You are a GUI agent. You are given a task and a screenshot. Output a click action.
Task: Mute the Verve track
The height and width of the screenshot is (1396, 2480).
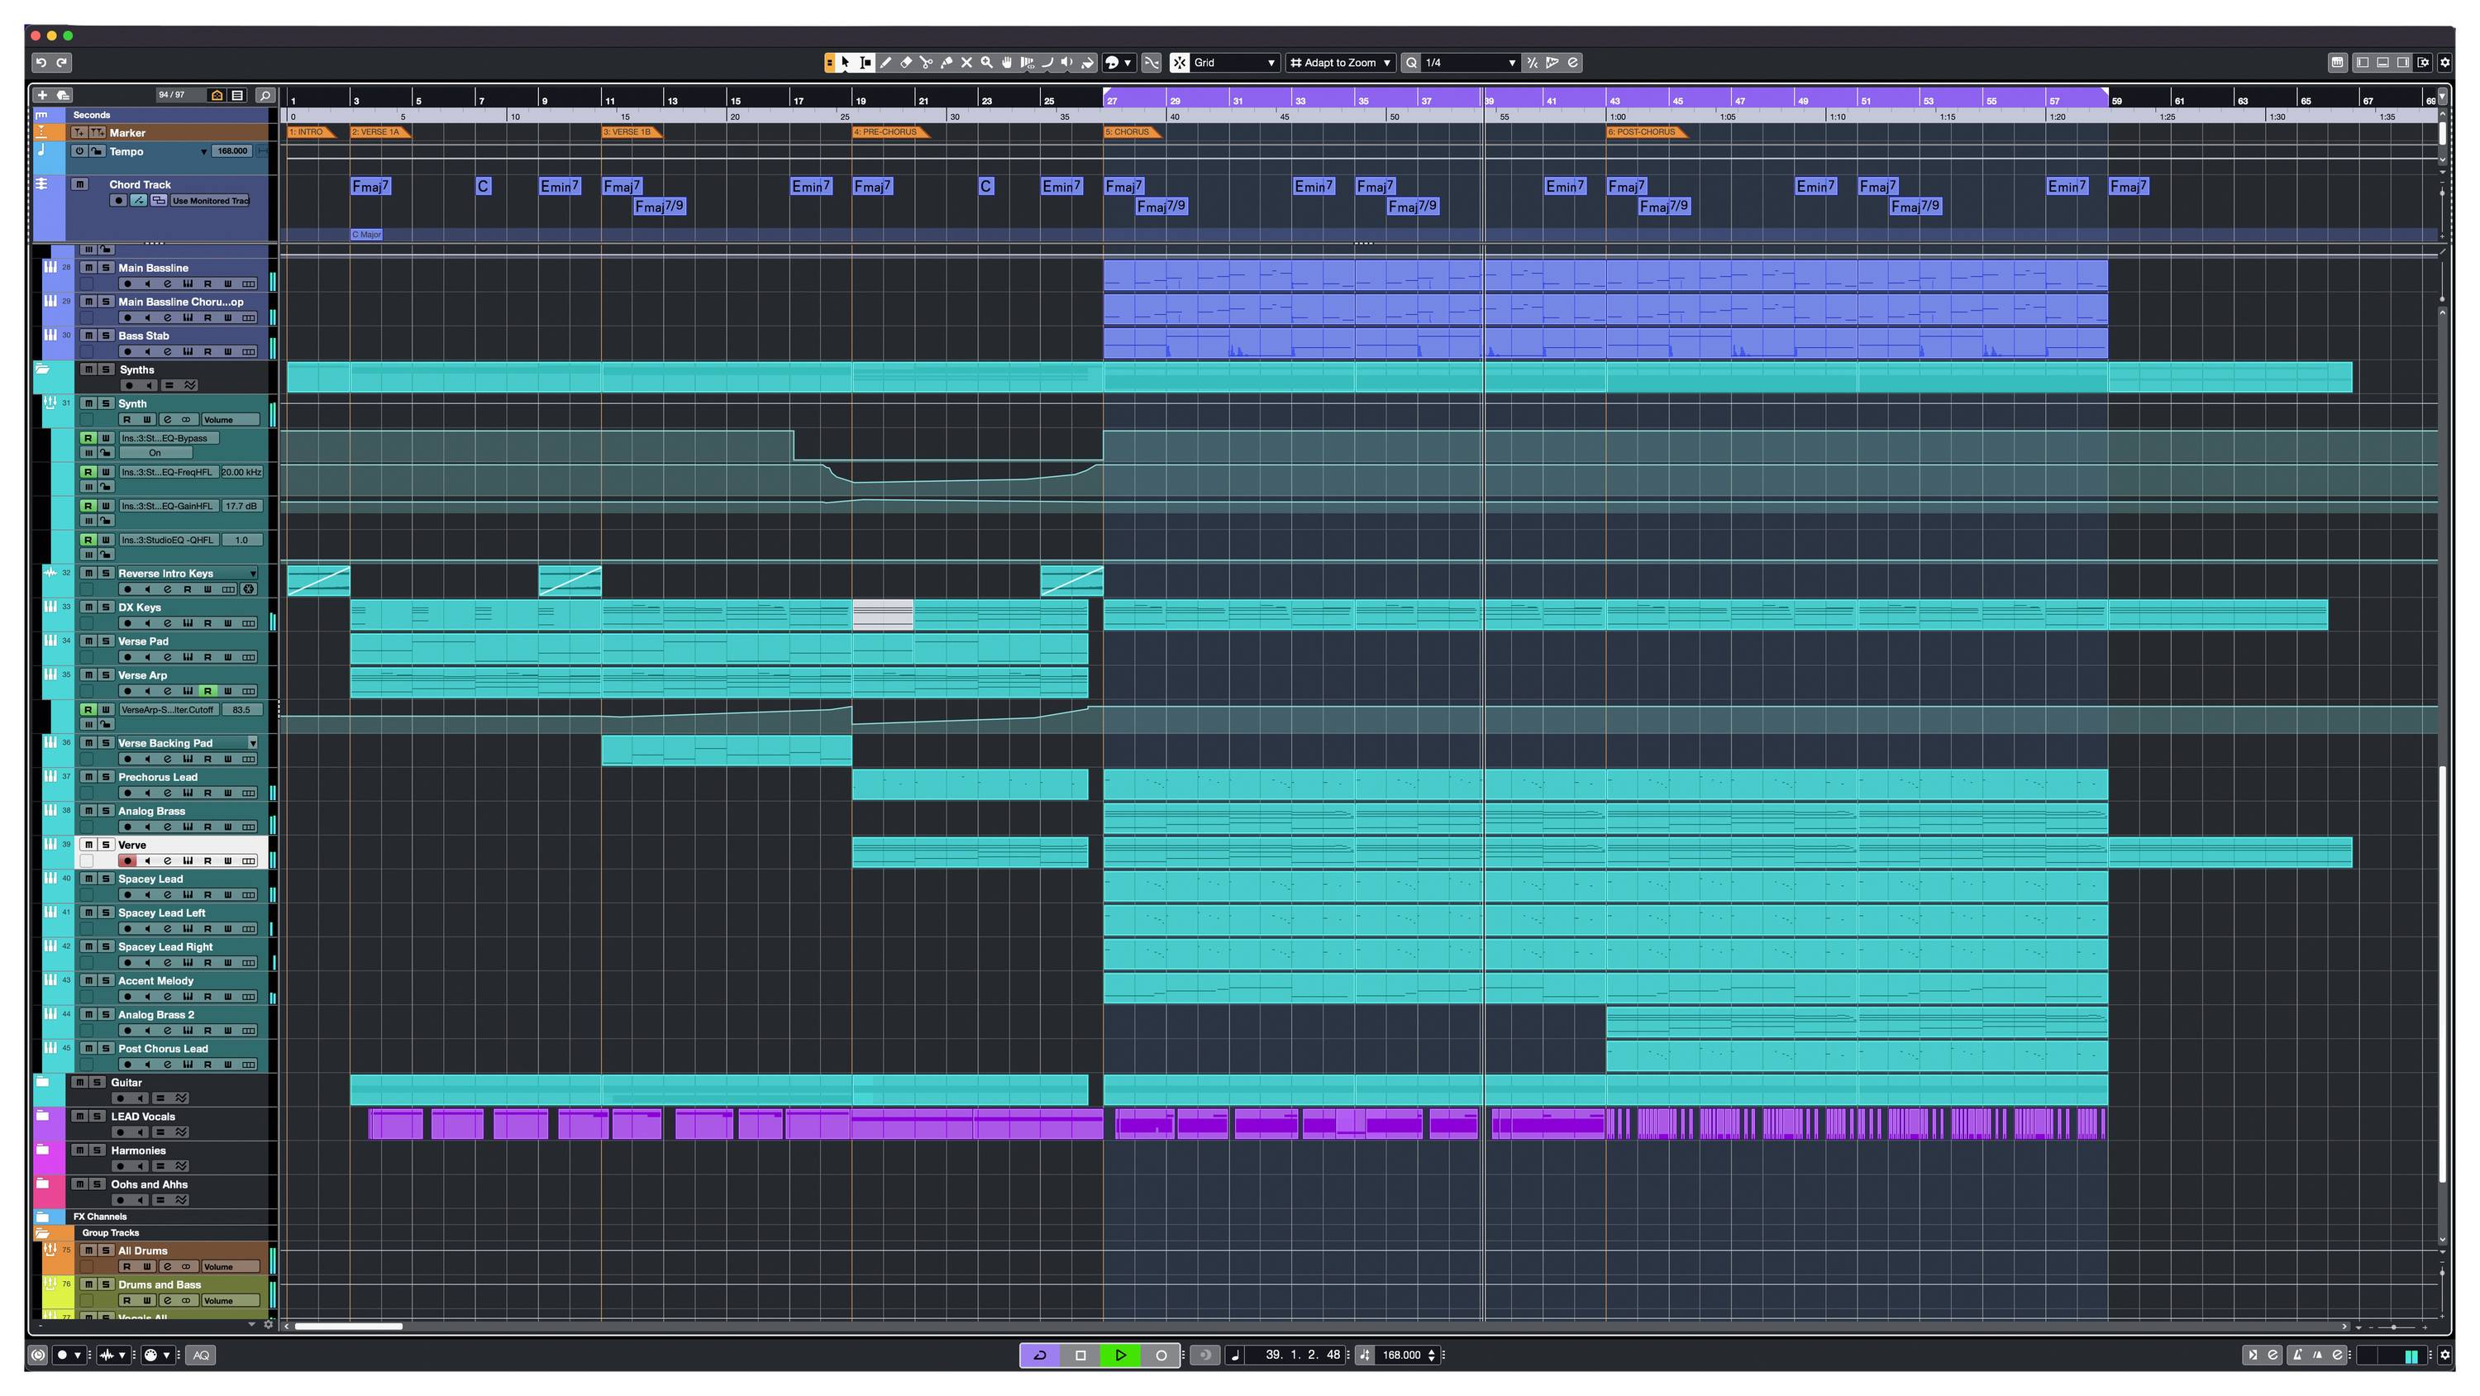[88, 845]
